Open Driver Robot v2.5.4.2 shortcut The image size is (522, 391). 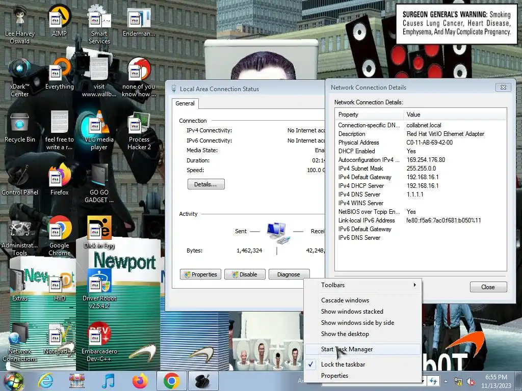click(99, 289)
